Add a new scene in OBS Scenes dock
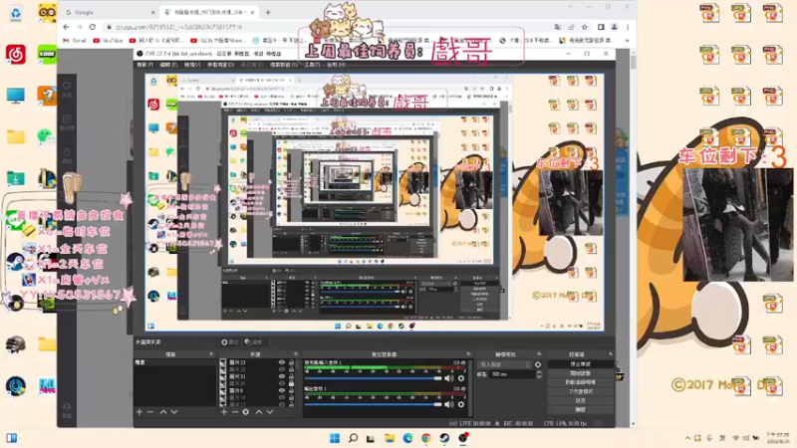This screenshot has width=797, height=448. (x=139, y=412)
